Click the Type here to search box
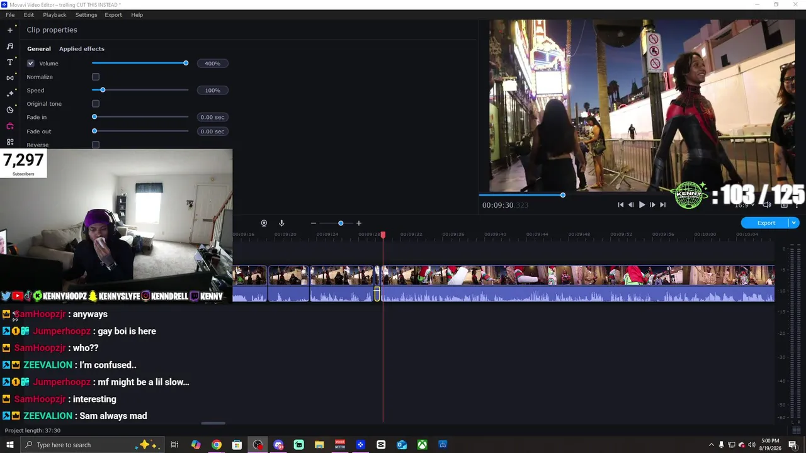Image resolution: width=806 pixels, height=453 pixels. point(93,445)
